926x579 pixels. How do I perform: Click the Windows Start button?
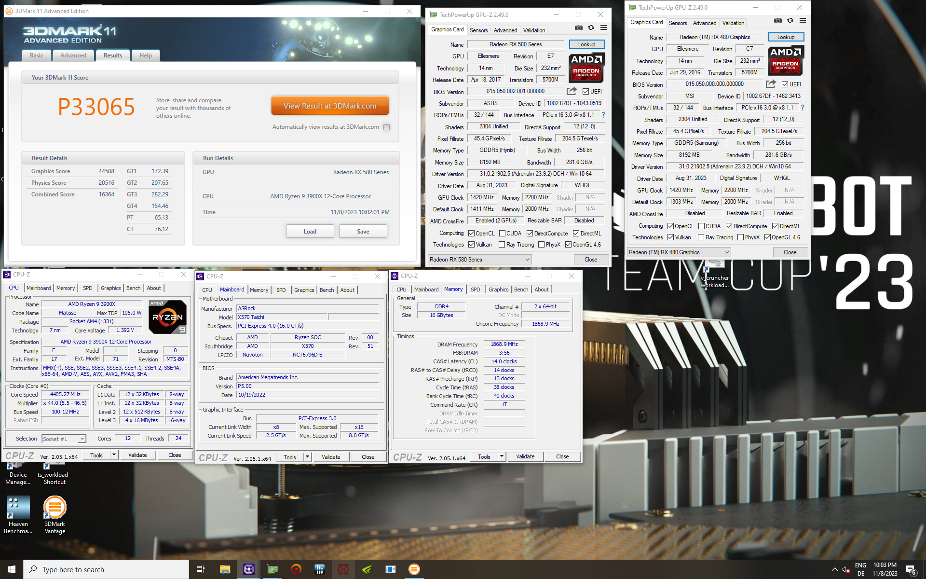tap(12, 569)
